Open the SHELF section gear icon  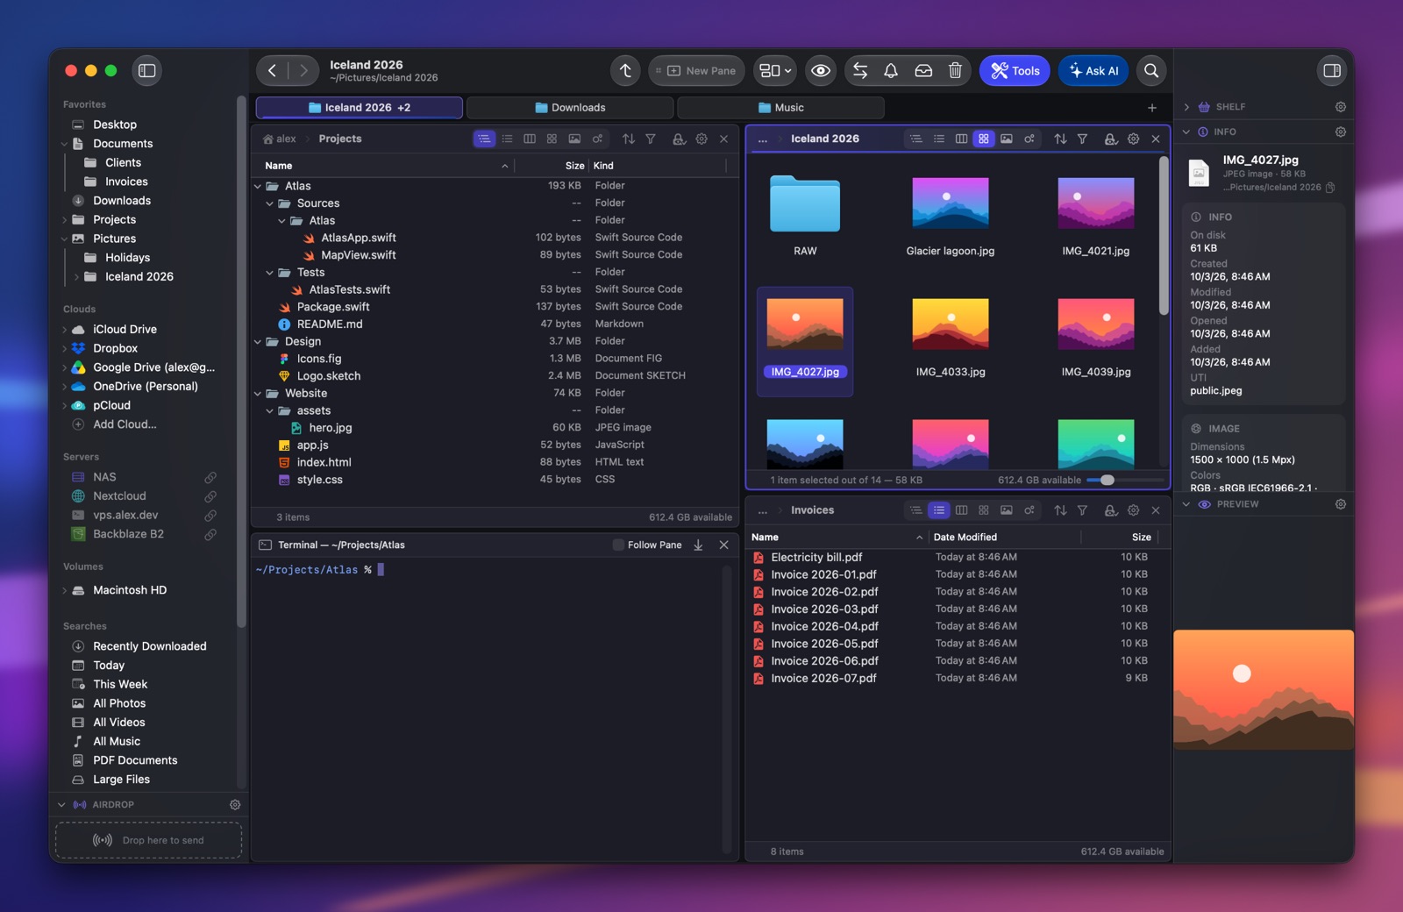1341,107
